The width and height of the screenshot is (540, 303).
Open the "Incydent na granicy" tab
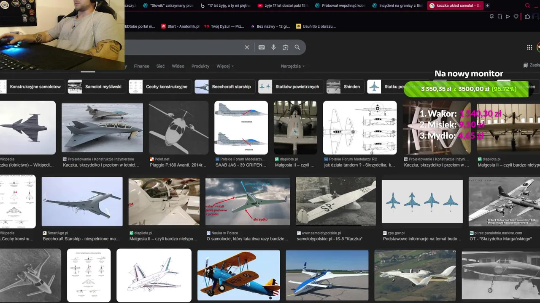click(x=397, y=5)
